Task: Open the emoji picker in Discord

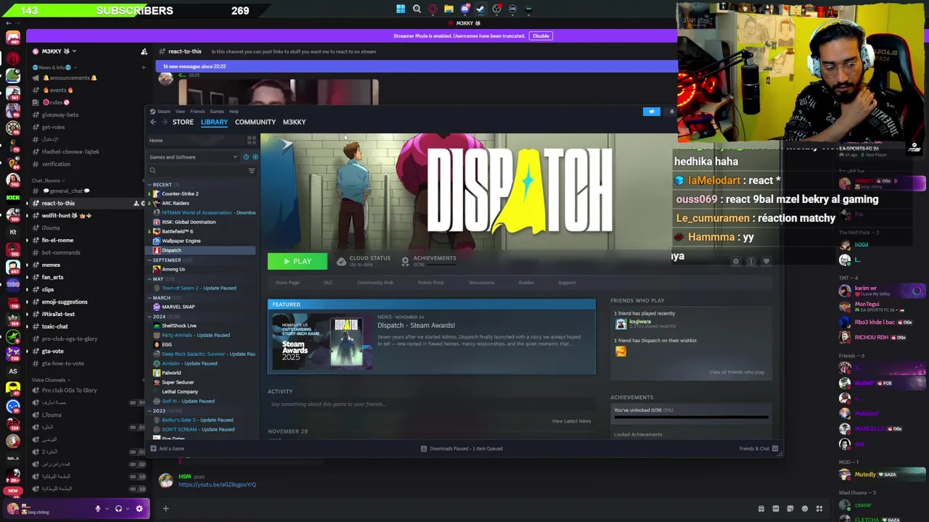Action: click(x=804, y=509)
